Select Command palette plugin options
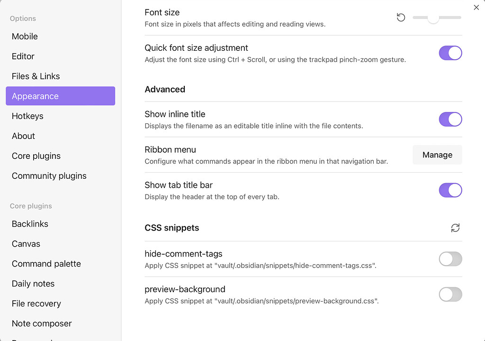 (46, 264)
